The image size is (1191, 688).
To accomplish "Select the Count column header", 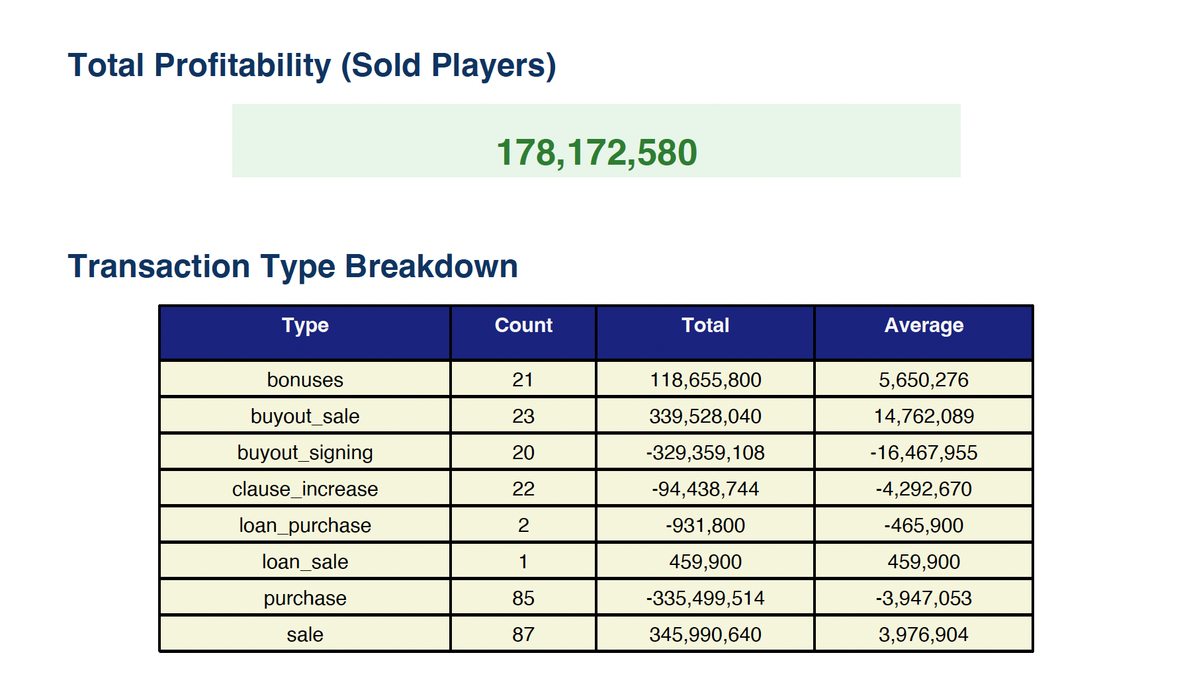I will pos(523,325).
